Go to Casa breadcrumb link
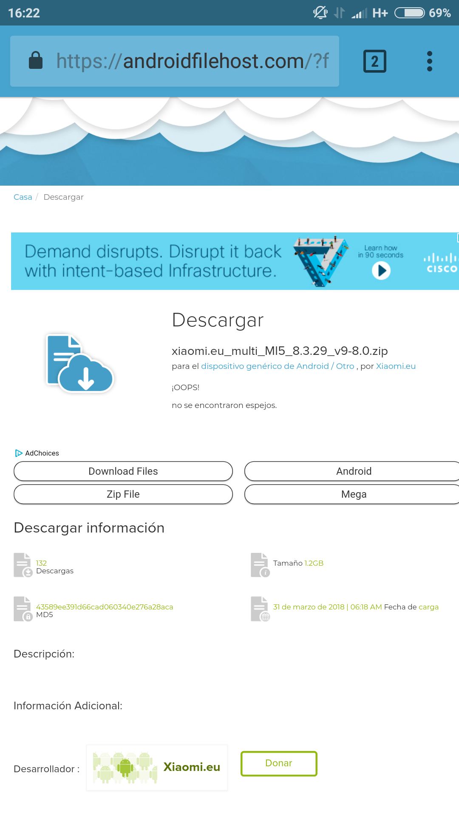 coord(23,197)
